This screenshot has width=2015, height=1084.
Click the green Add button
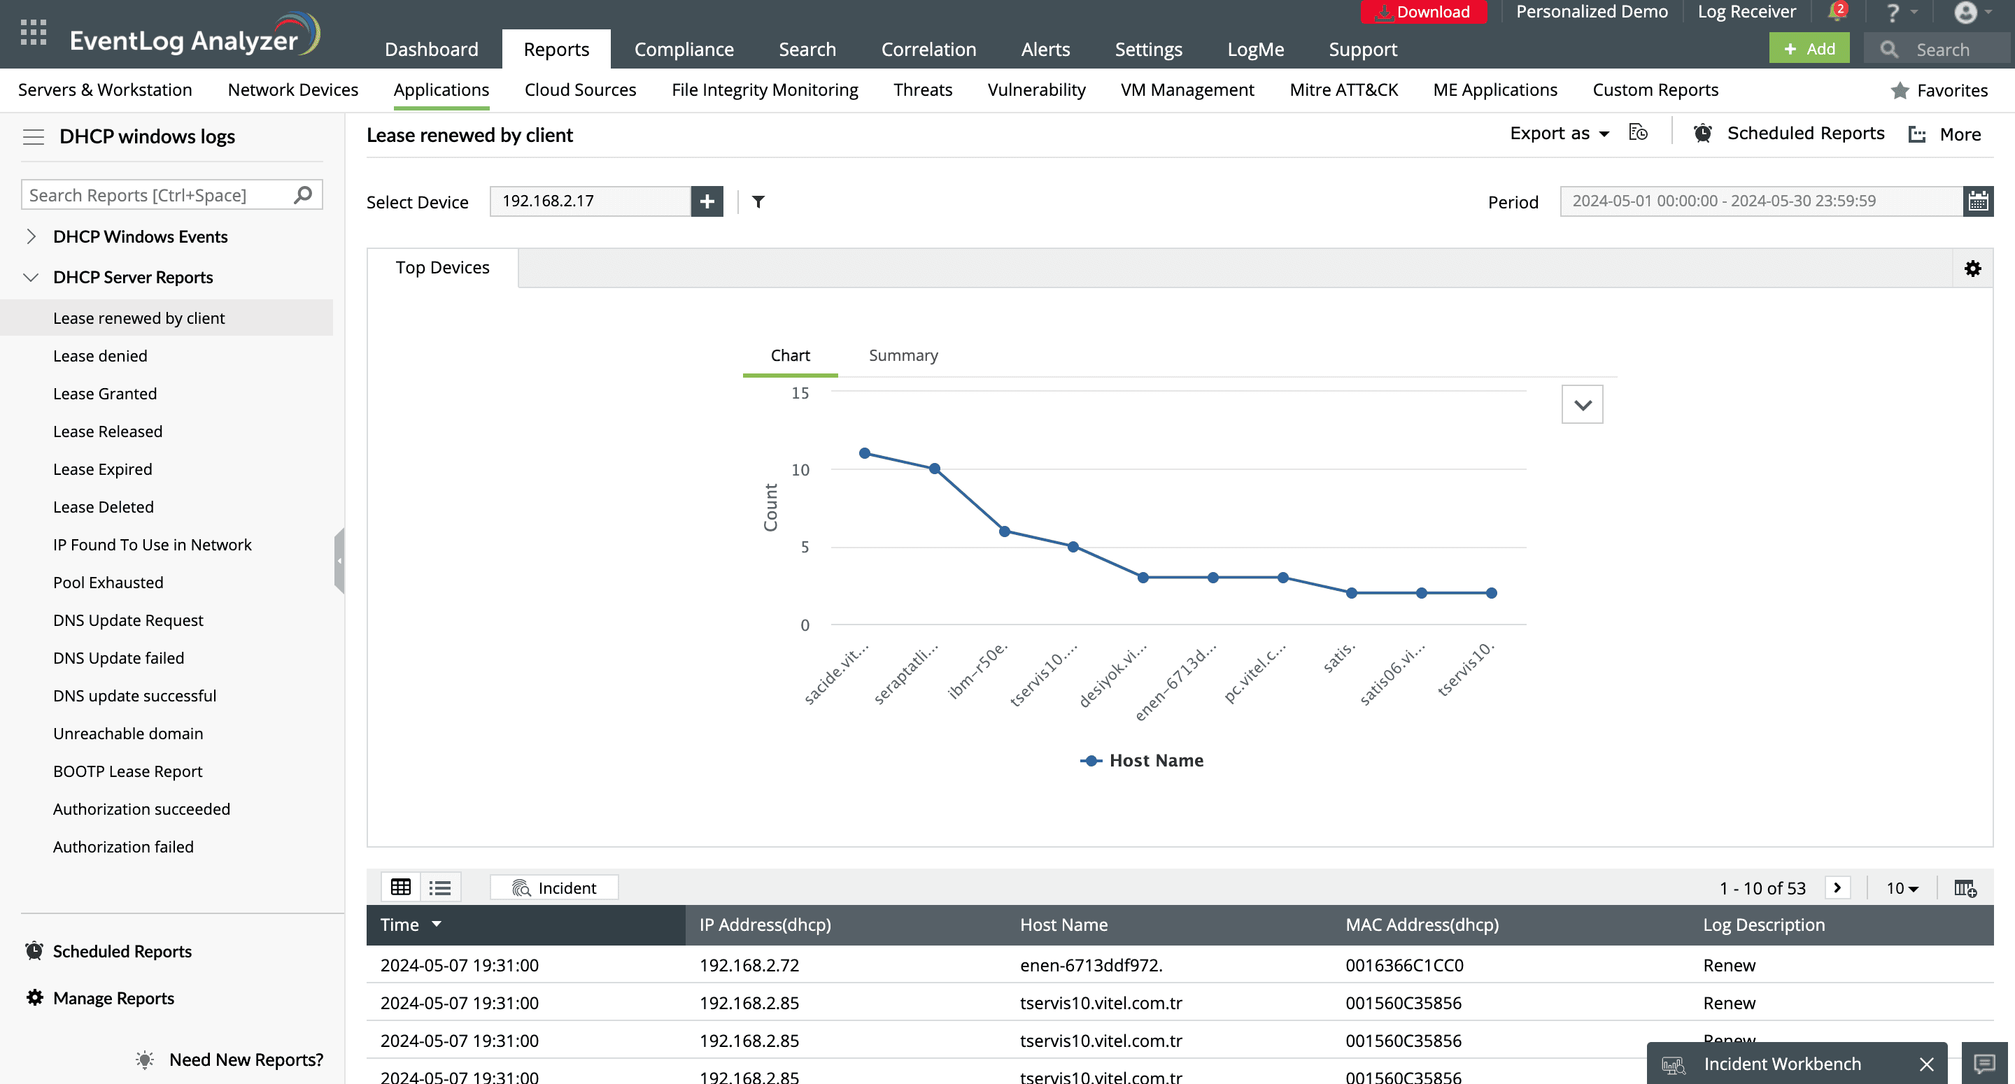coord(1809,48)
